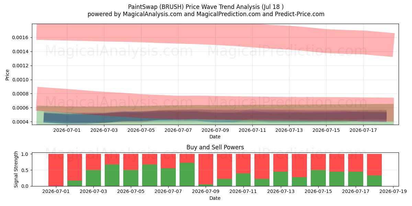Click the red sell bar for 2026-07-09

click(x=206, y=169)
